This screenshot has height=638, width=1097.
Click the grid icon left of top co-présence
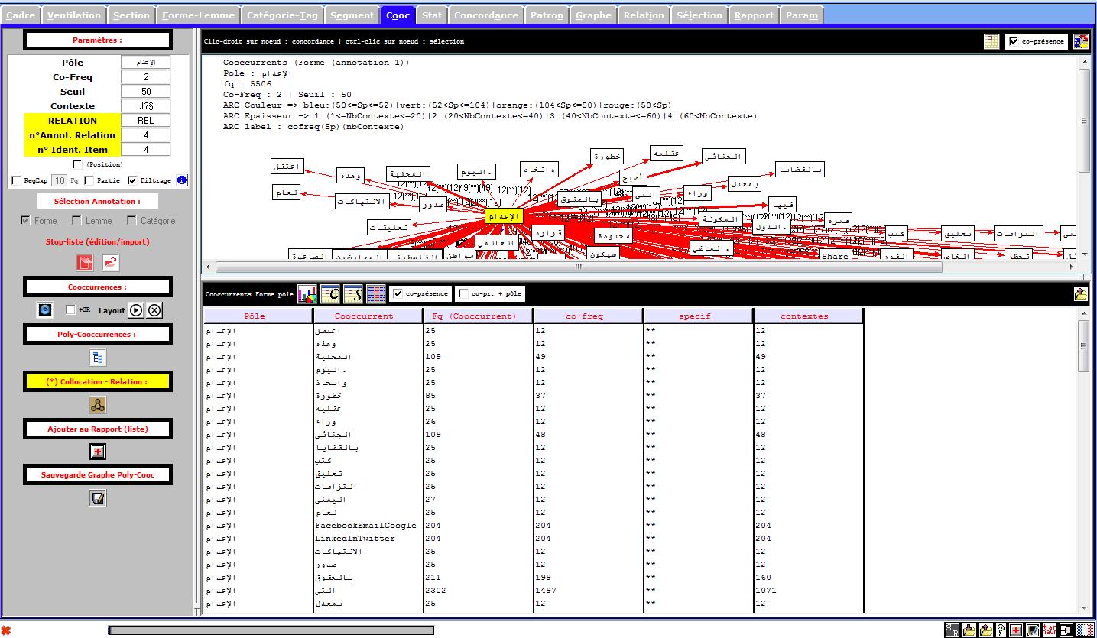point(992,42)
